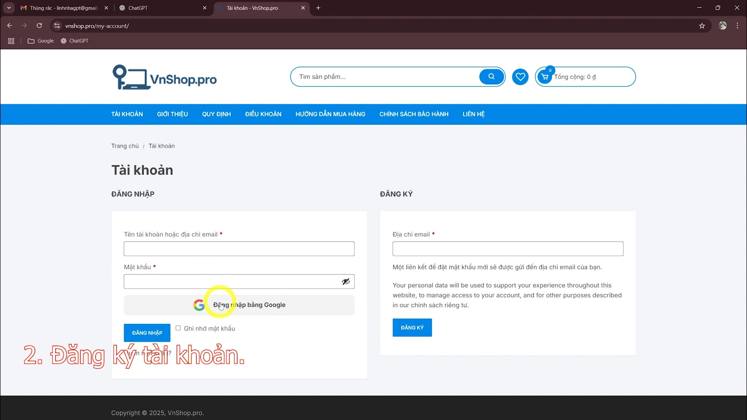This screenshot has width=747, height=420.
Task: Open the HƯỚNG DẪN MUA HÀNG menu
Action: click(x=330, y=114)
